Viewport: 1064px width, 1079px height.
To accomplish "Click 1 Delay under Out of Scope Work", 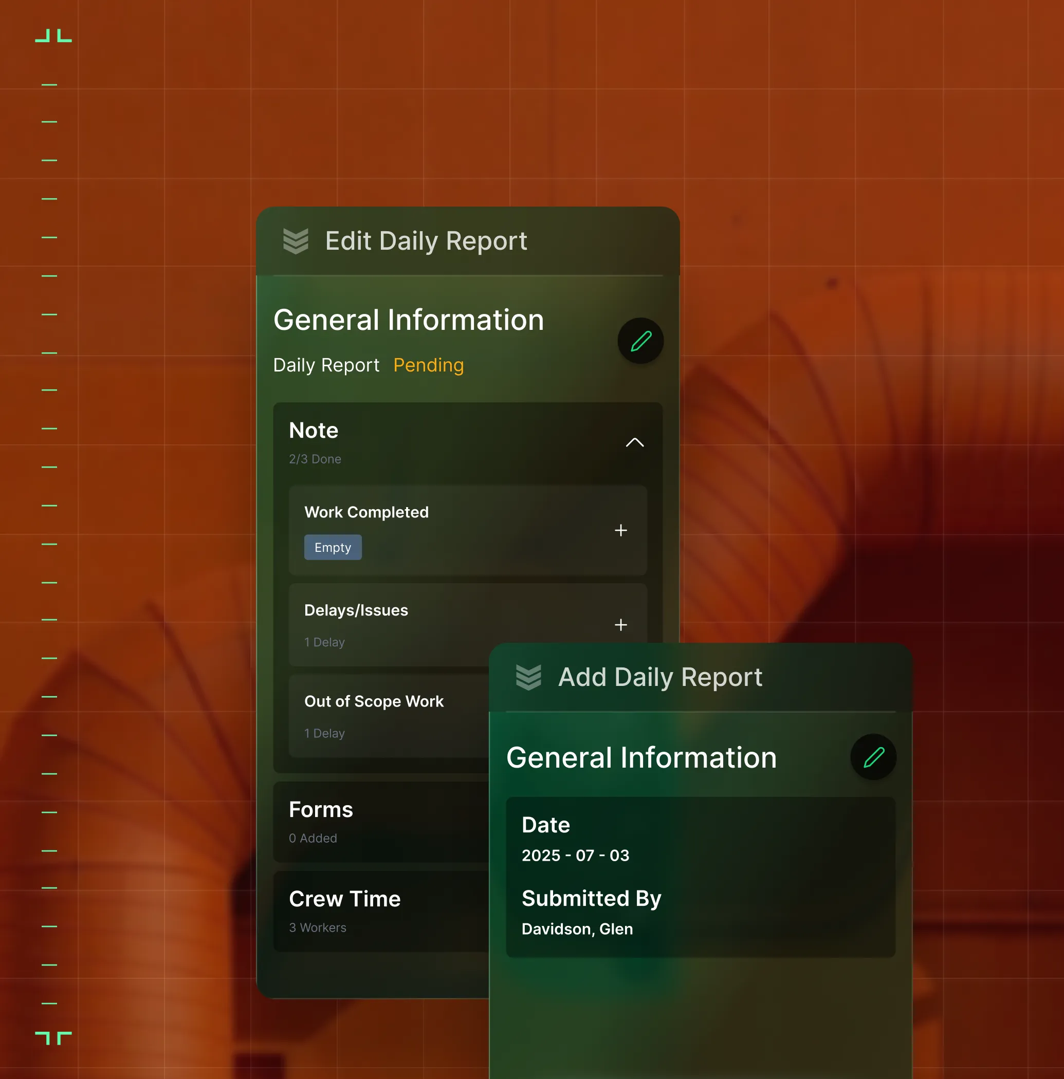I will click(x=325, y=733).
